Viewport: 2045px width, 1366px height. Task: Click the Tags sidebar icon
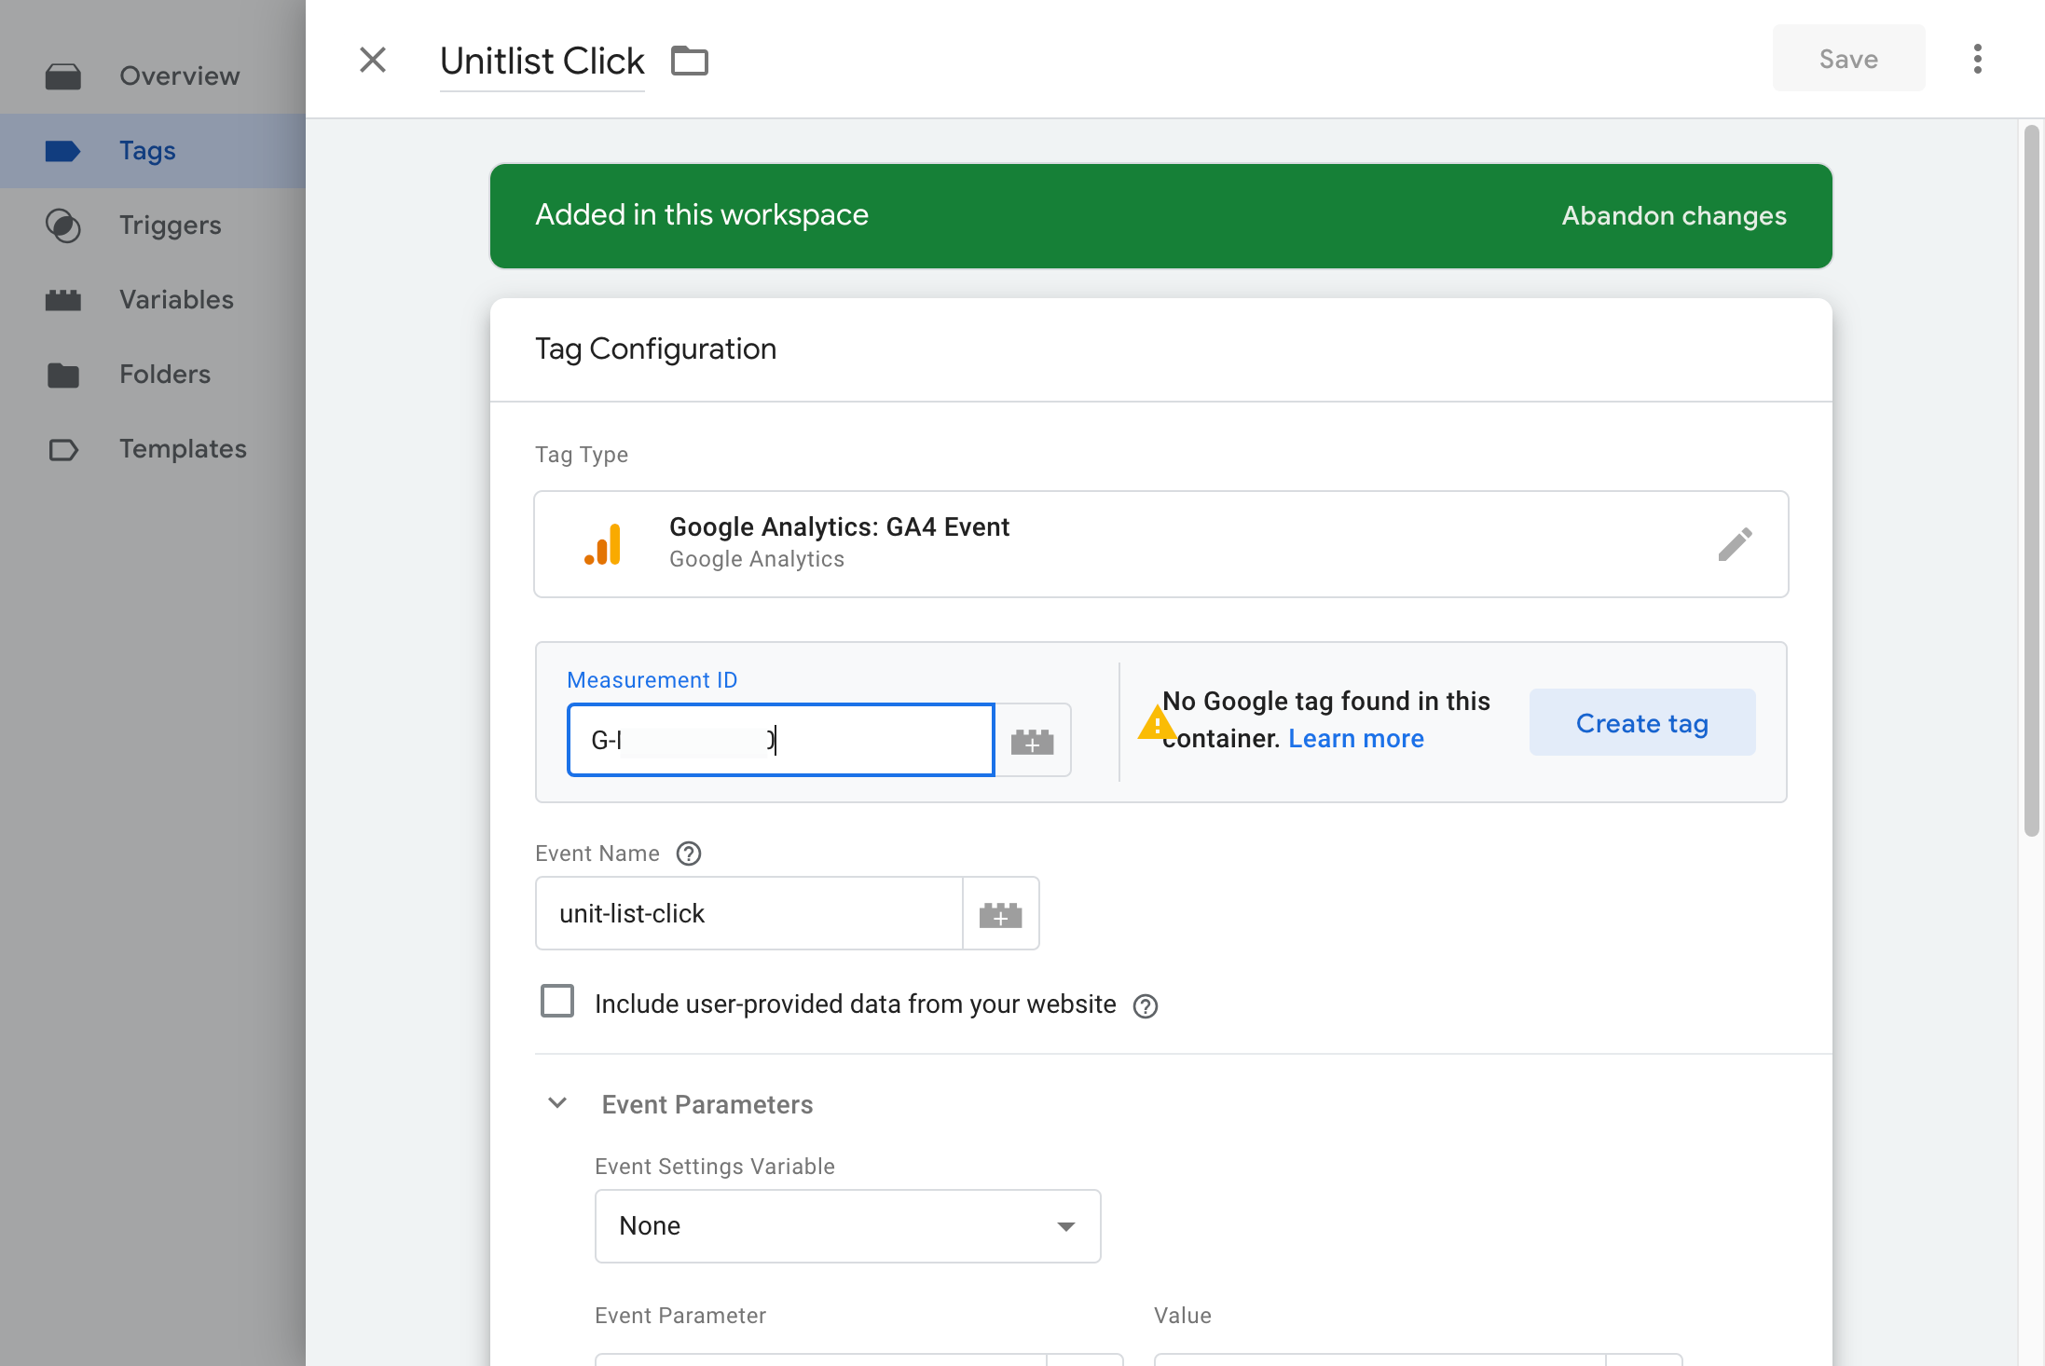[x=62, y=151]
